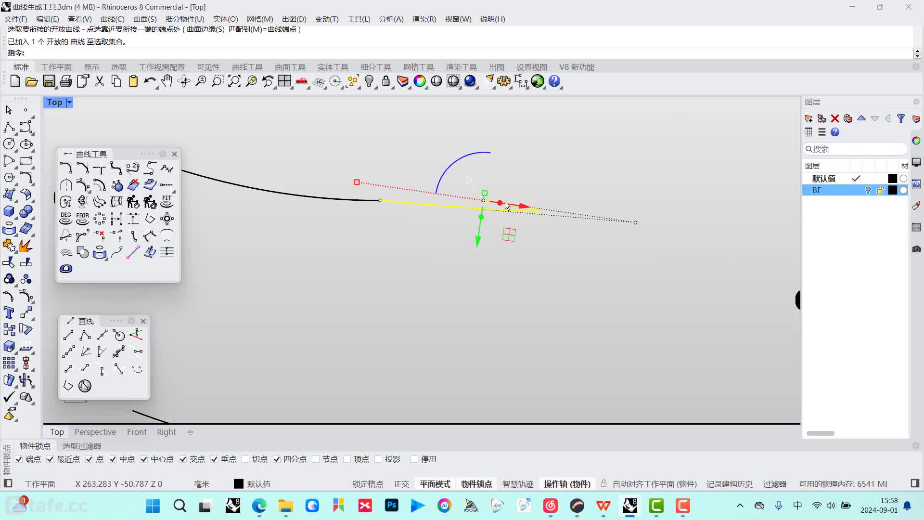This screenshot has width=924, height=520.
Task: Open 曲线工具 panel gear options
Action: point(163,154)
